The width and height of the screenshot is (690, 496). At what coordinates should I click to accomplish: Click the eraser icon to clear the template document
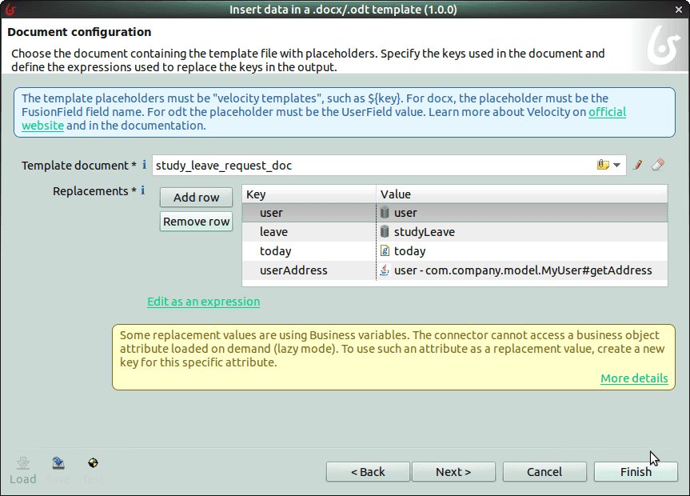tap(658, 165)
